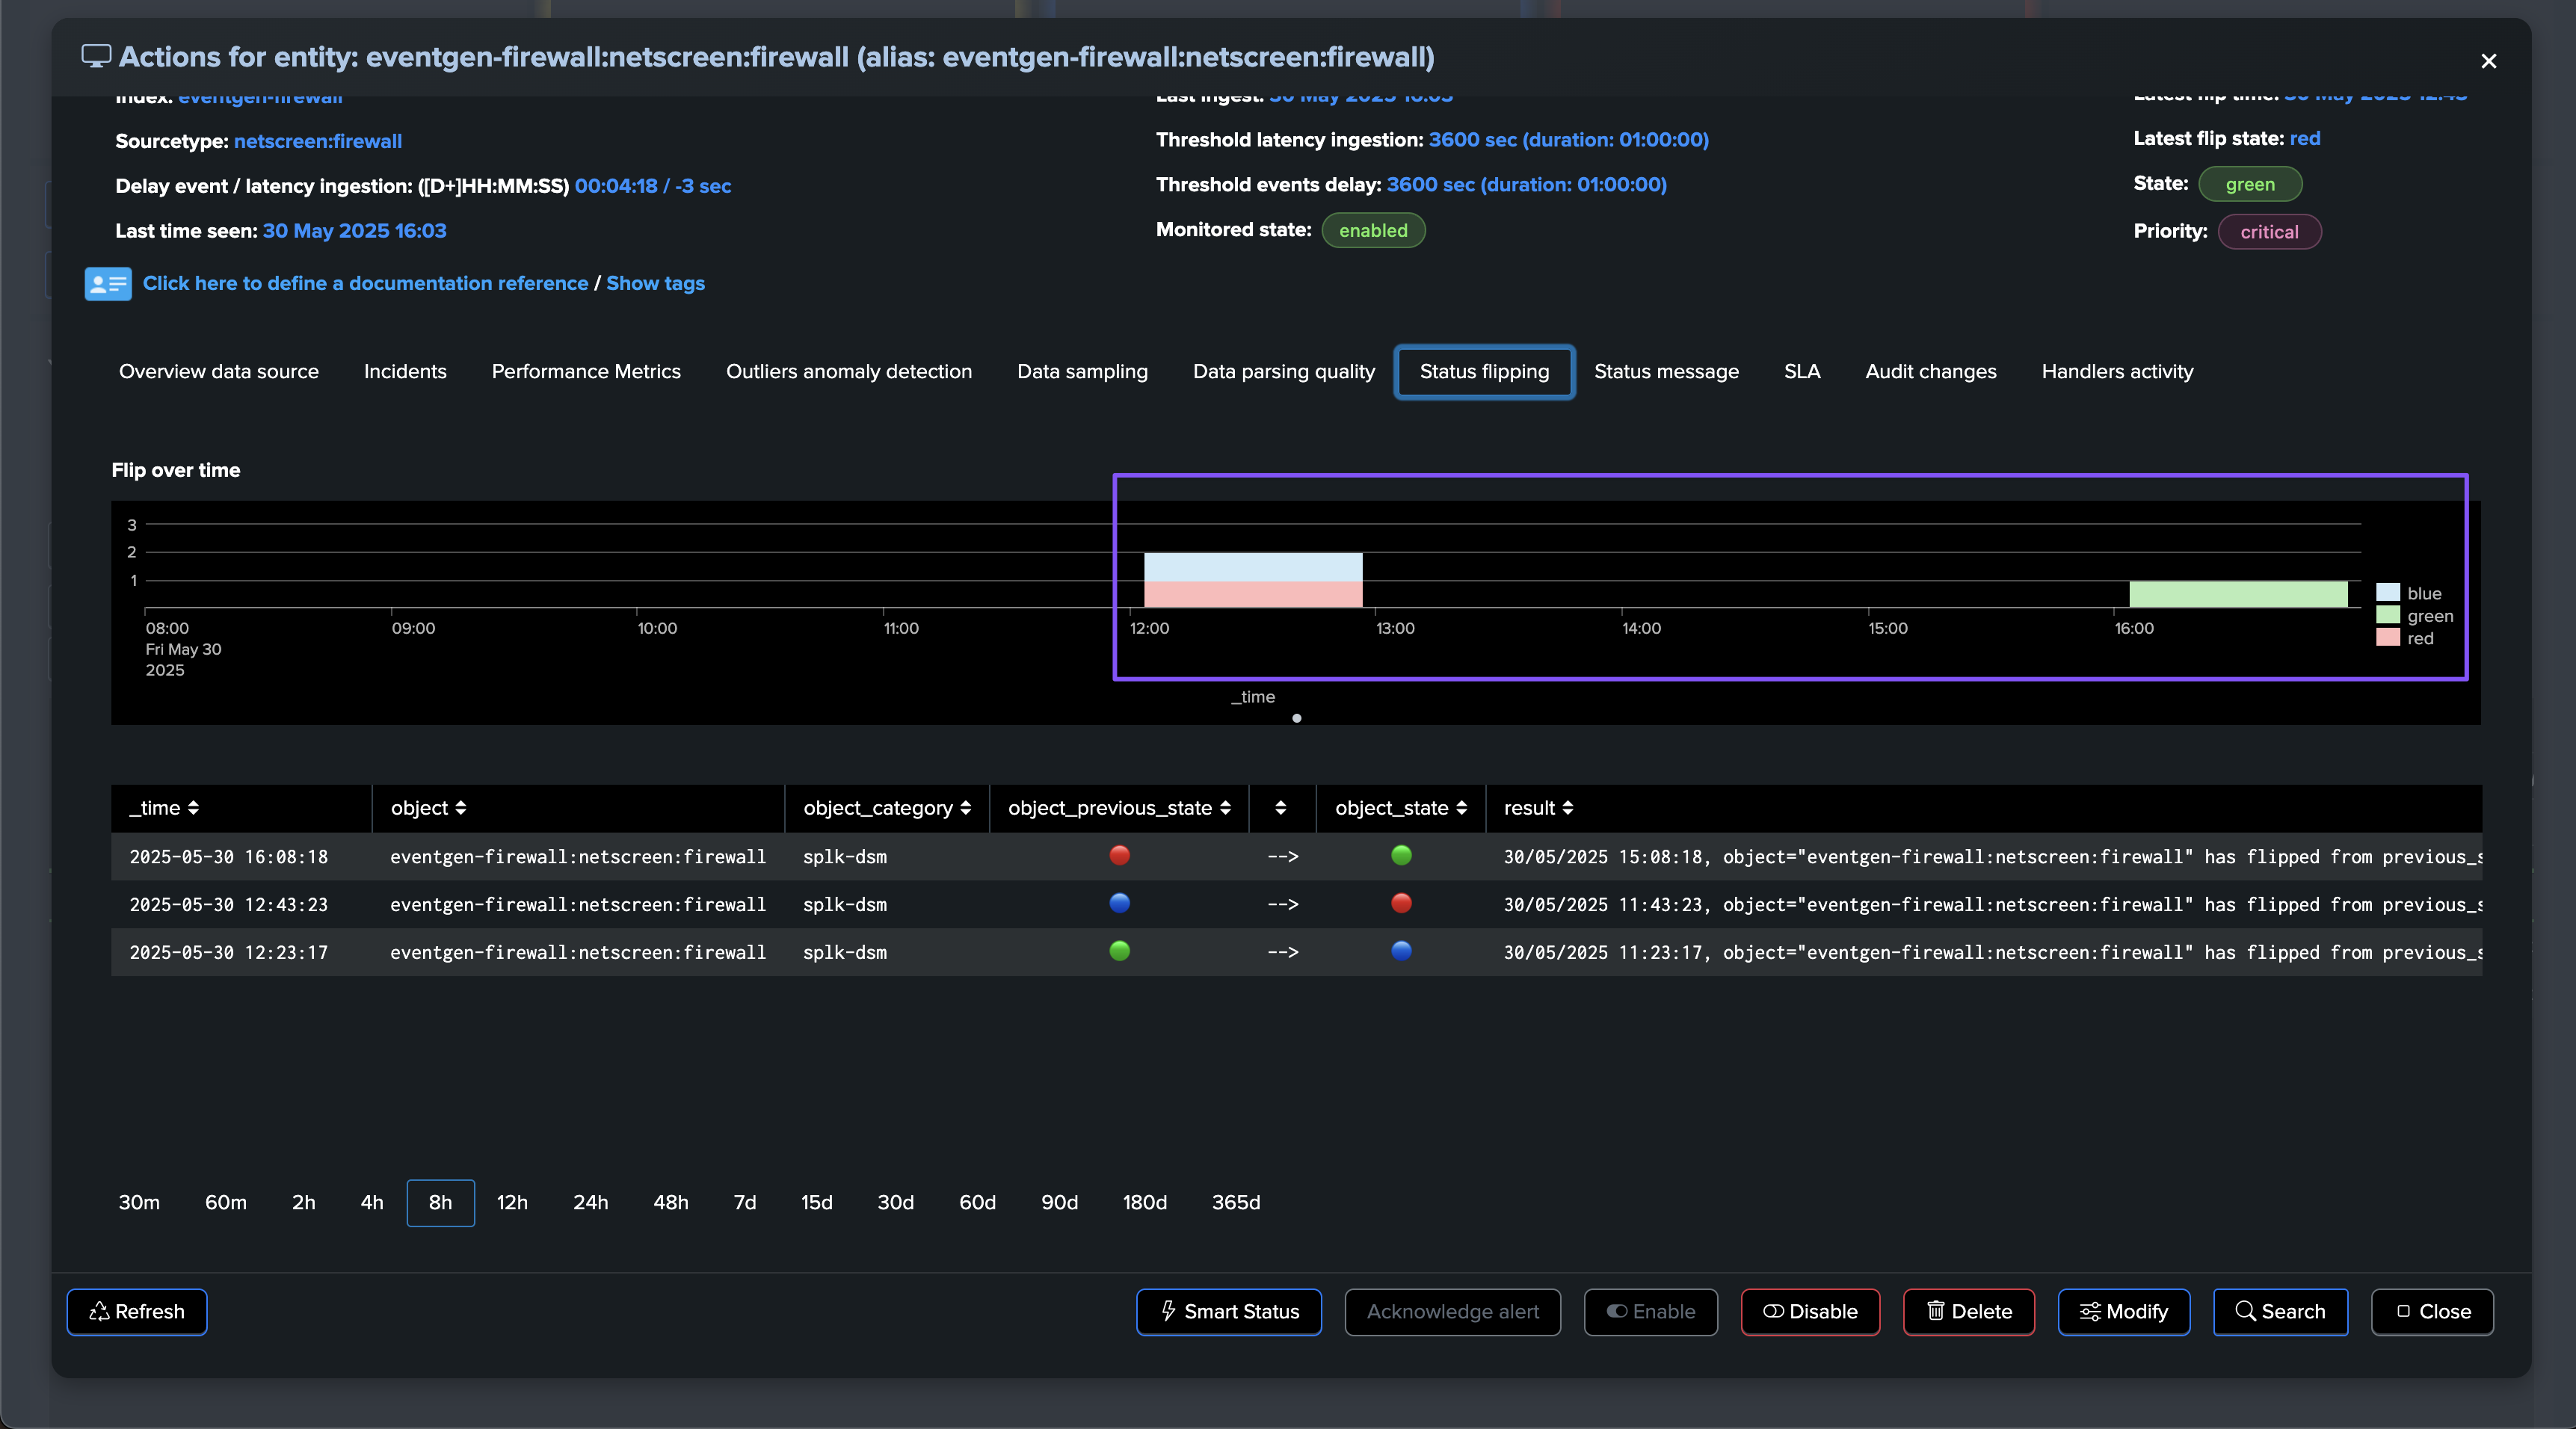Click the red previous-state dot in first row
The image size is (2576, 1429).
pos(1119,855)
